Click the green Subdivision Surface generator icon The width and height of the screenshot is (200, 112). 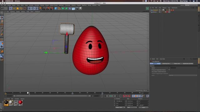pos(63,8)
